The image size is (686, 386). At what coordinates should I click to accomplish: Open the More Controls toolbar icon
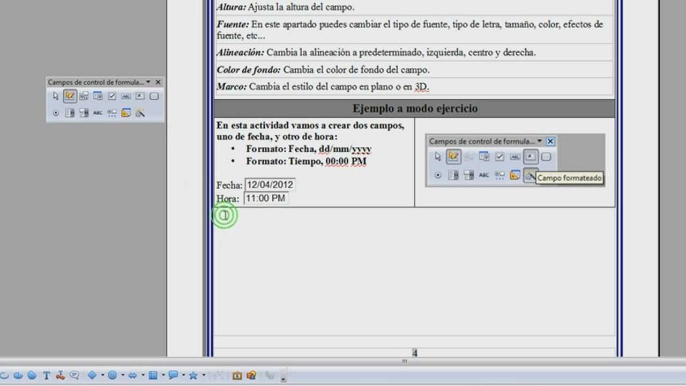click(x=112, y=113)
